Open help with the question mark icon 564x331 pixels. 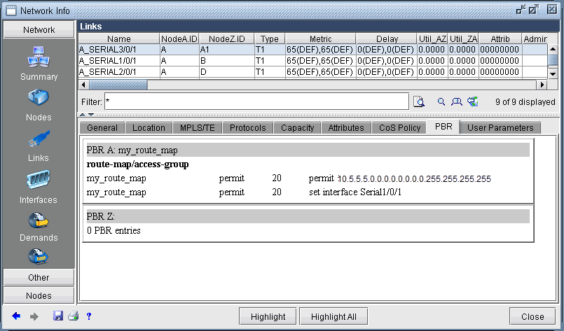[x=89, y=316]
